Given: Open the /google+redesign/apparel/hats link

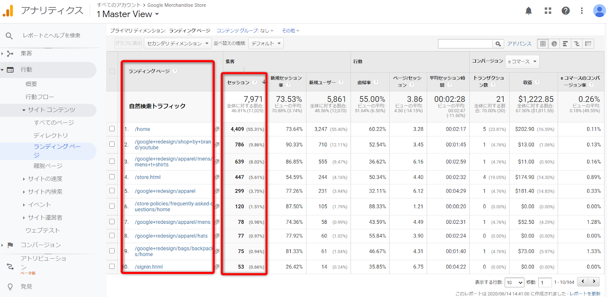Looking at the screenshot, I should coord(171,236).
